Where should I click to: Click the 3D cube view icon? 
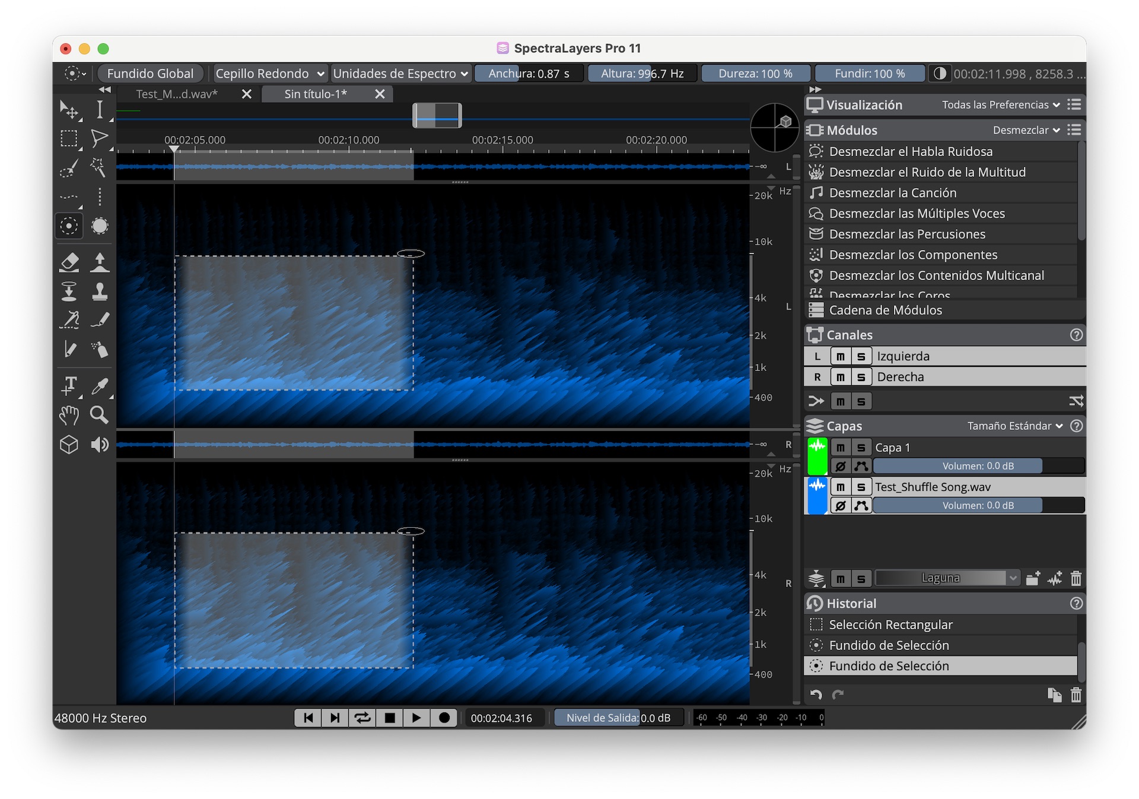pyautogui.click(x=69, y=445)
